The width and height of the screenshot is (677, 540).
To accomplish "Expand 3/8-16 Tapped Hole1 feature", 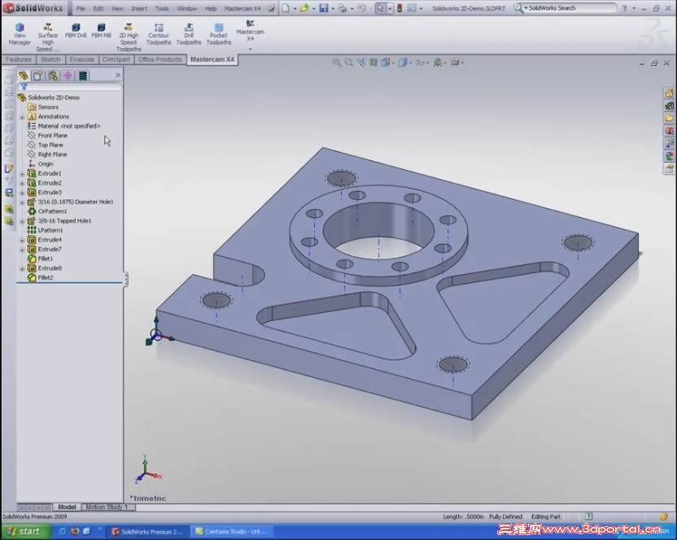I will [22, 221].
